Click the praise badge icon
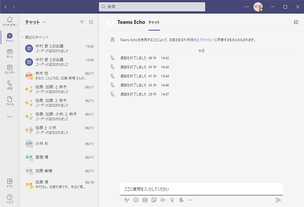Viewport: 304px width, 207px height. click(172, 200)
